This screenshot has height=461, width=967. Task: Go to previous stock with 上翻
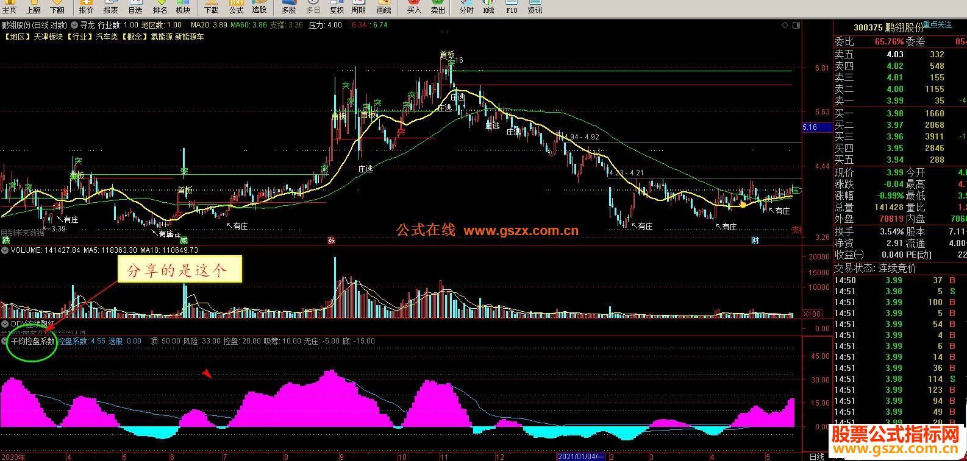(x=34, y=7)
